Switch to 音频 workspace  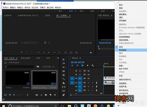(103, 11)
